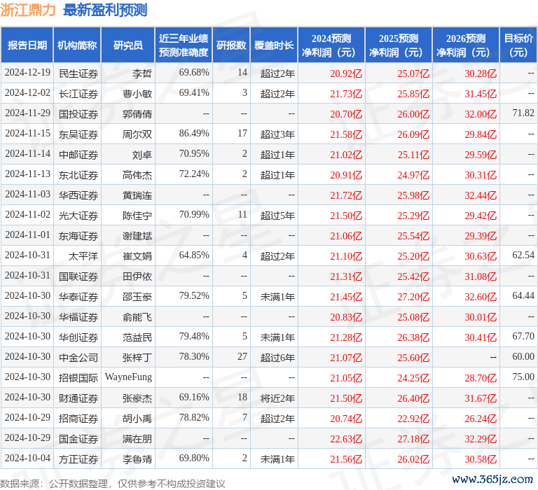This screenshot has height=490, width=538.
Task: Click the www.365jz.com watermark link
Action: point(492,479)
